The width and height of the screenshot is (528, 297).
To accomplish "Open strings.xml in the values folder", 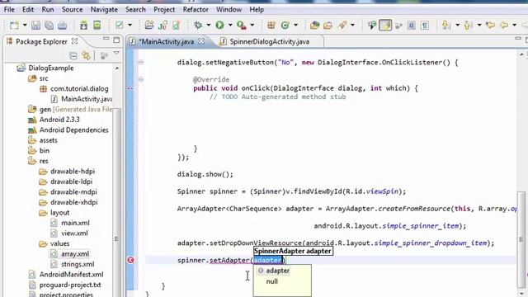I will [x=78, y=264].
